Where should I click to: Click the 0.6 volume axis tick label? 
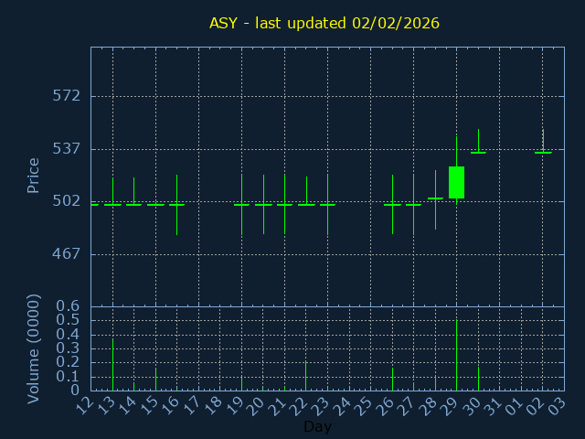pos(69,306)
